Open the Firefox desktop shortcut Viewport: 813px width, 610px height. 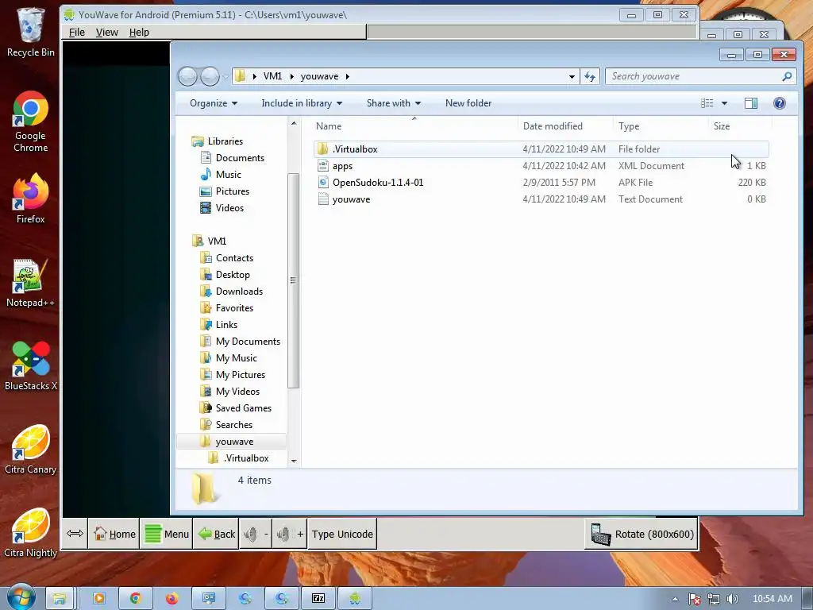tap(31, 199)
